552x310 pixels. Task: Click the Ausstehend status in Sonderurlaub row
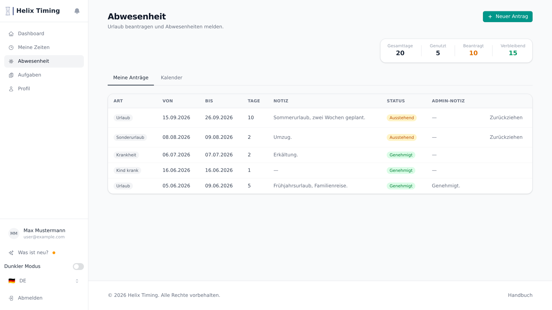(402, 137)
